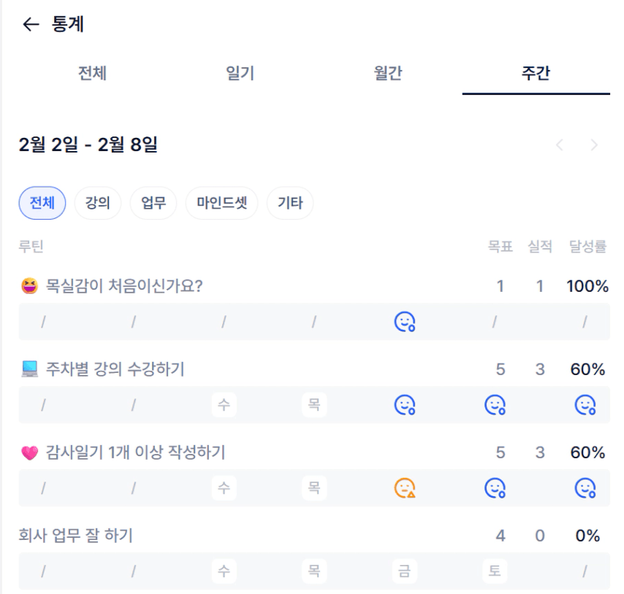This screenshot has width=624, height=594.
Task: Click the orange smiley in 감사일기 row
Action: point(405,487)
